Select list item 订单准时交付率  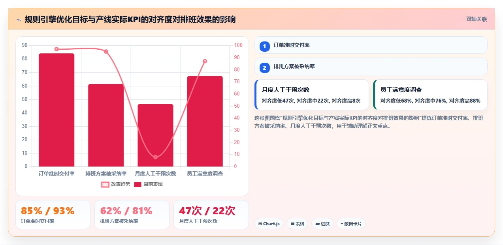[x=371, y=45]
